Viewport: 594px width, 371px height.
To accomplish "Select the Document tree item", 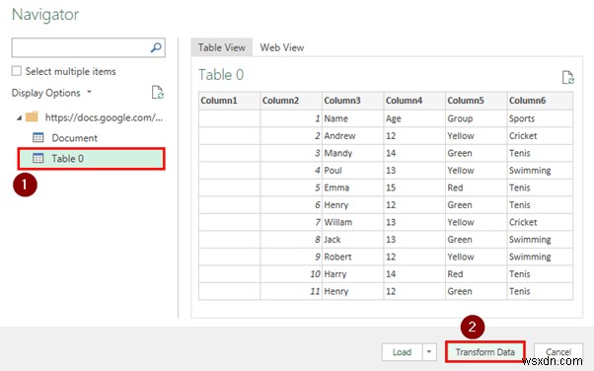I will (x=74, y=138).
